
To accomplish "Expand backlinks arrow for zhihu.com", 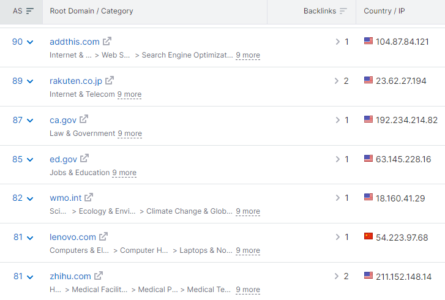I will point(337,276).
